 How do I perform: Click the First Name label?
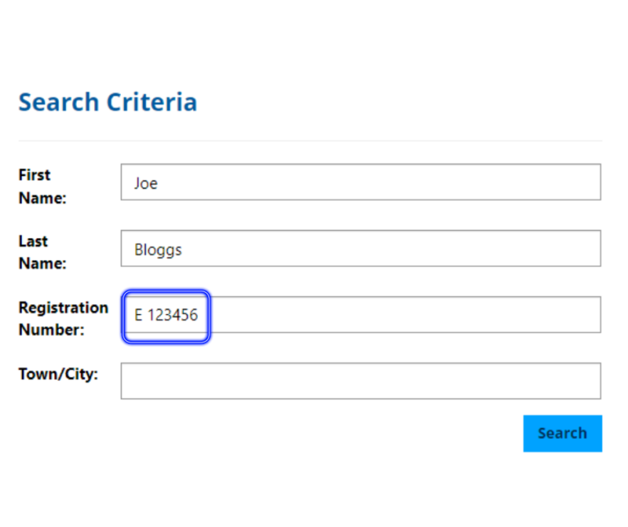point(43,187)
